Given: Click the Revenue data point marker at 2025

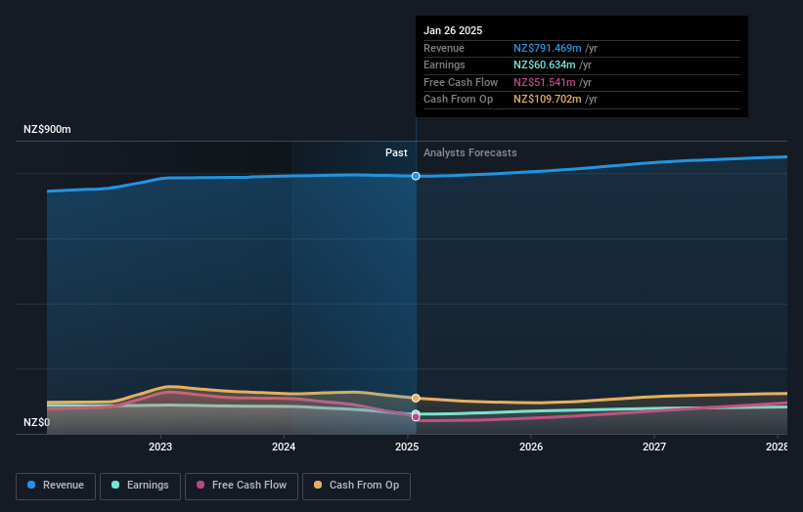Looking at the screenshot, I should point(416,176).
